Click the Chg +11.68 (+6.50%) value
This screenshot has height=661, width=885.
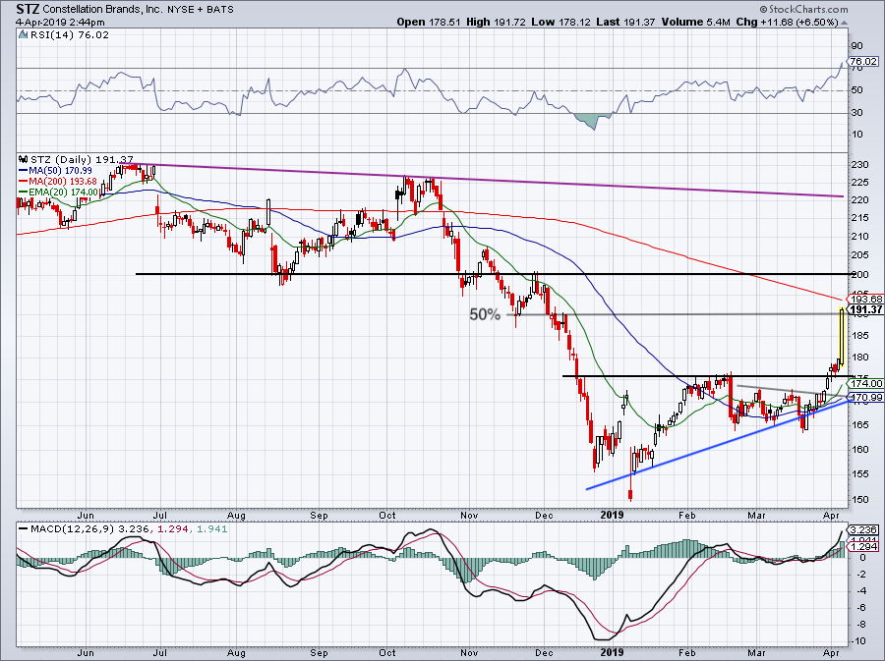788,22
